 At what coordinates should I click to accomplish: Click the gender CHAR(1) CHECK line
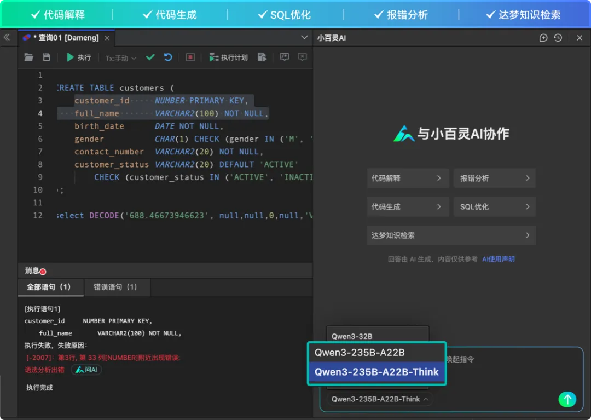(193, 139)
